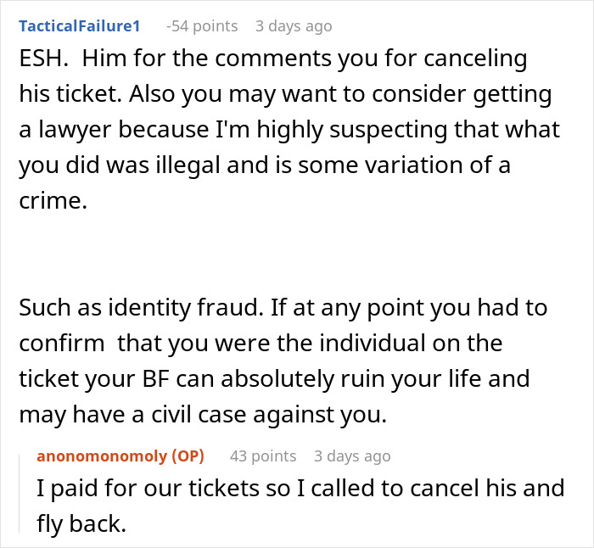Open the OP reply's '3 days ago' timestamp

pyautogui.click(x=352, y=456)
